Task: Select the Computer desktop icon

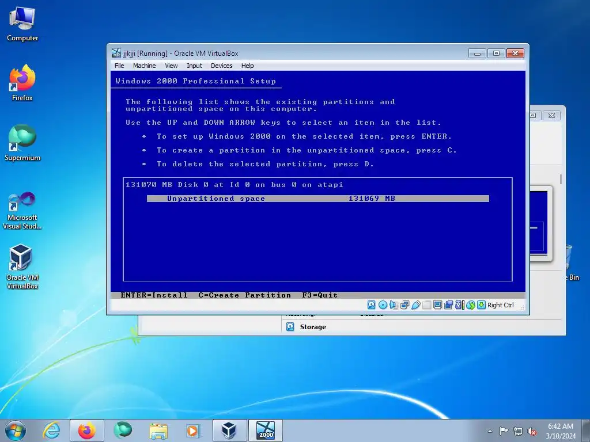Action: pos(22,24)
